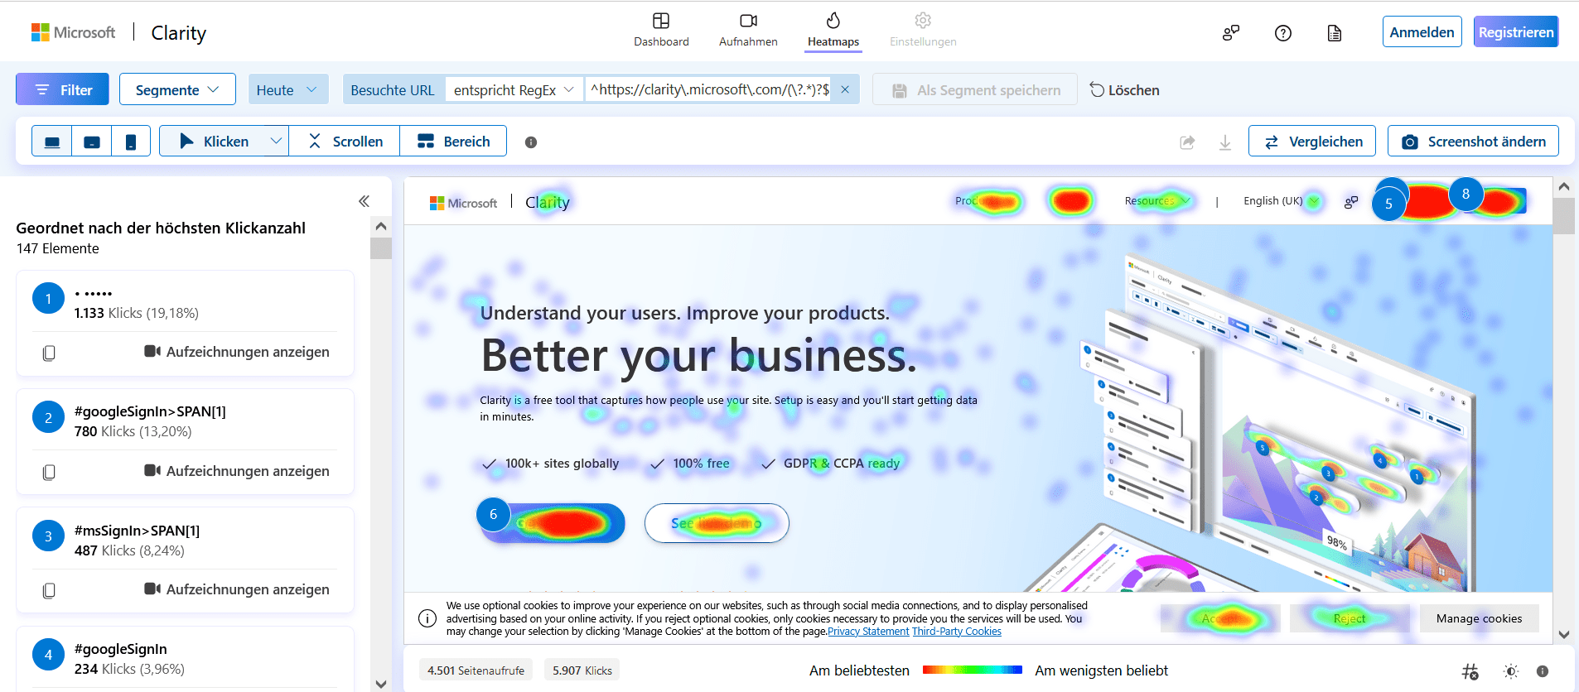The height and width of the screenshot is (692, 1579).
Task: Select rank badge 3 in element list
Action: (48, 536)
